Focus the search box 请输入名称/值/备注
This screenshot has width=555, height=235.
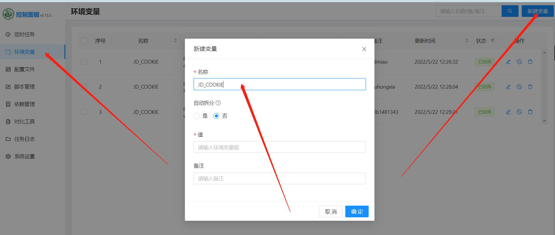click(x=469, y=11)
